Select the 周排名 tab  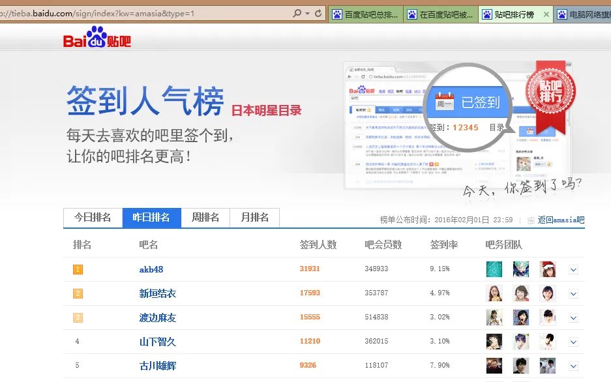coord(205,217)
